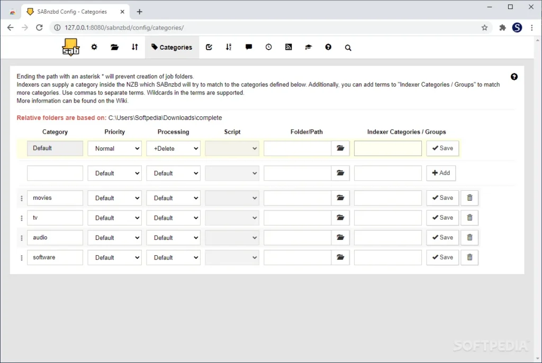Open a new browser tab
542x363 pixels.
(x=139, y=12)
